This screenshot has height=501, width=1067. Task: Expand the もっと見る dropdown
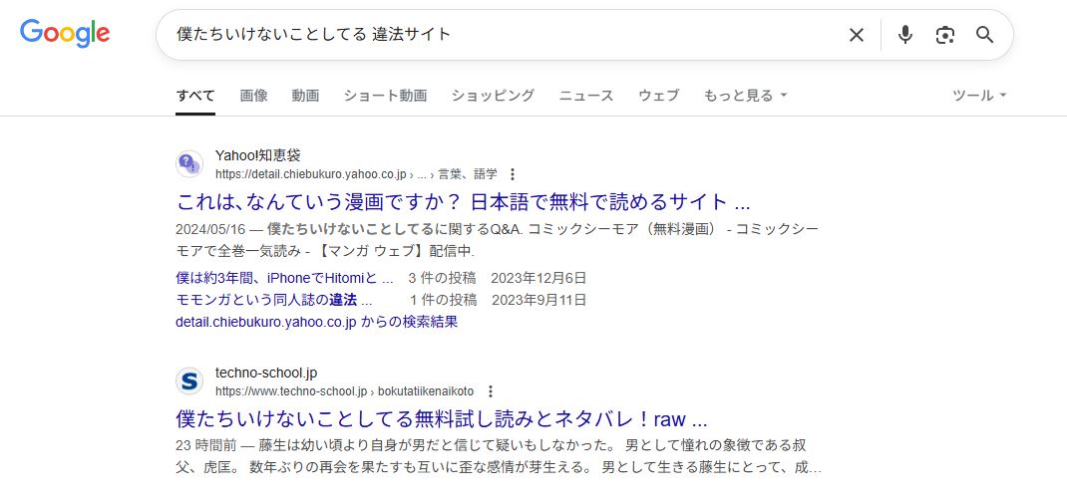tap(745, 96)
